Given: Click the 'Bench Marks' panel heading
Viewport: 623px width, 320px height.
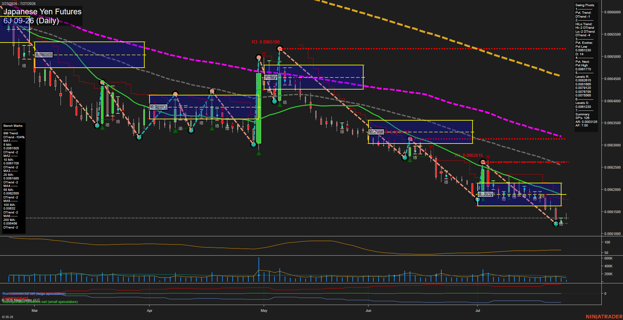Looking at the screenshot, I should coord(13,126).
